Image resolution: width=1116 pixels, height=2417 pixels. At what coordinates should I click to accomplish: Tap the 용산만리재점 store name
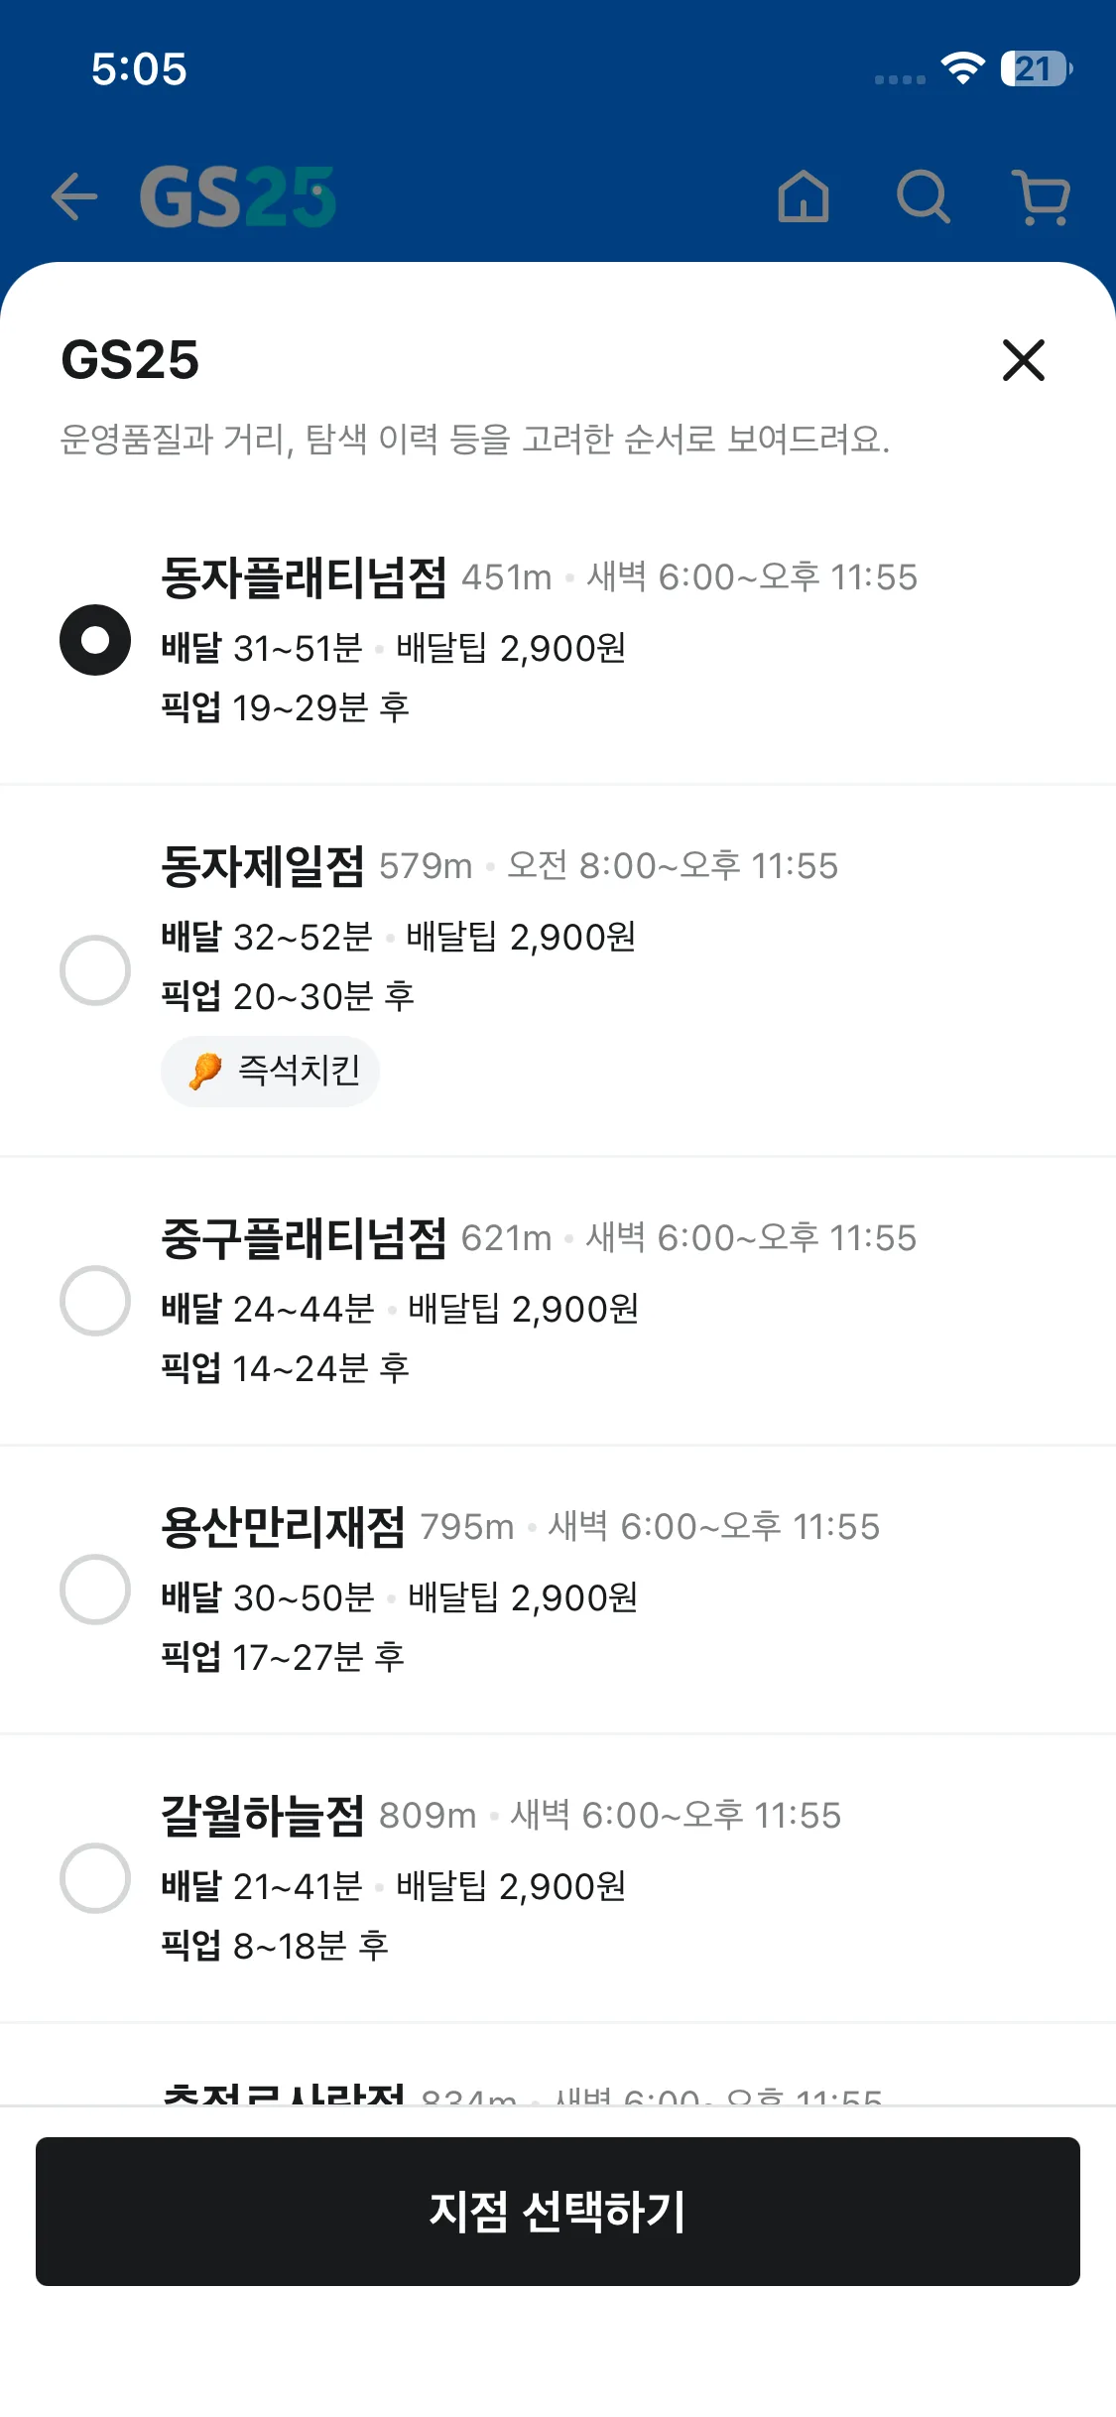(283, 1527)
